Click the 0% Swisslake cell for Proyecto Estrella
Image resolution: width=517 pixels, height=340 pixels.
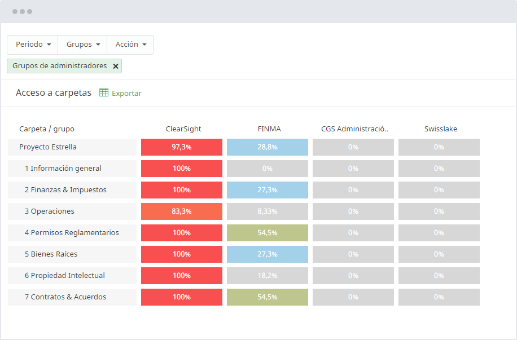439,147
